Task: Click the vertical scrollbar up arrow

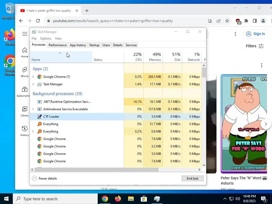Action: [x=204, y=65]
